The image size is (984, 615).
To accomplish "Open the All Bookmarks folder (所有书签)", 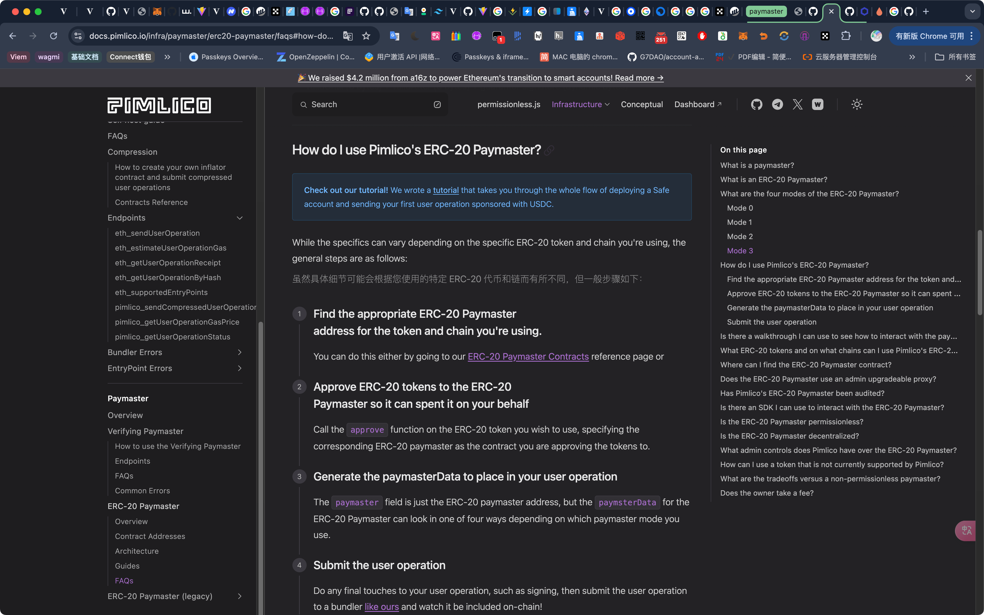I will pyautogui.click(x=955, y=57).
